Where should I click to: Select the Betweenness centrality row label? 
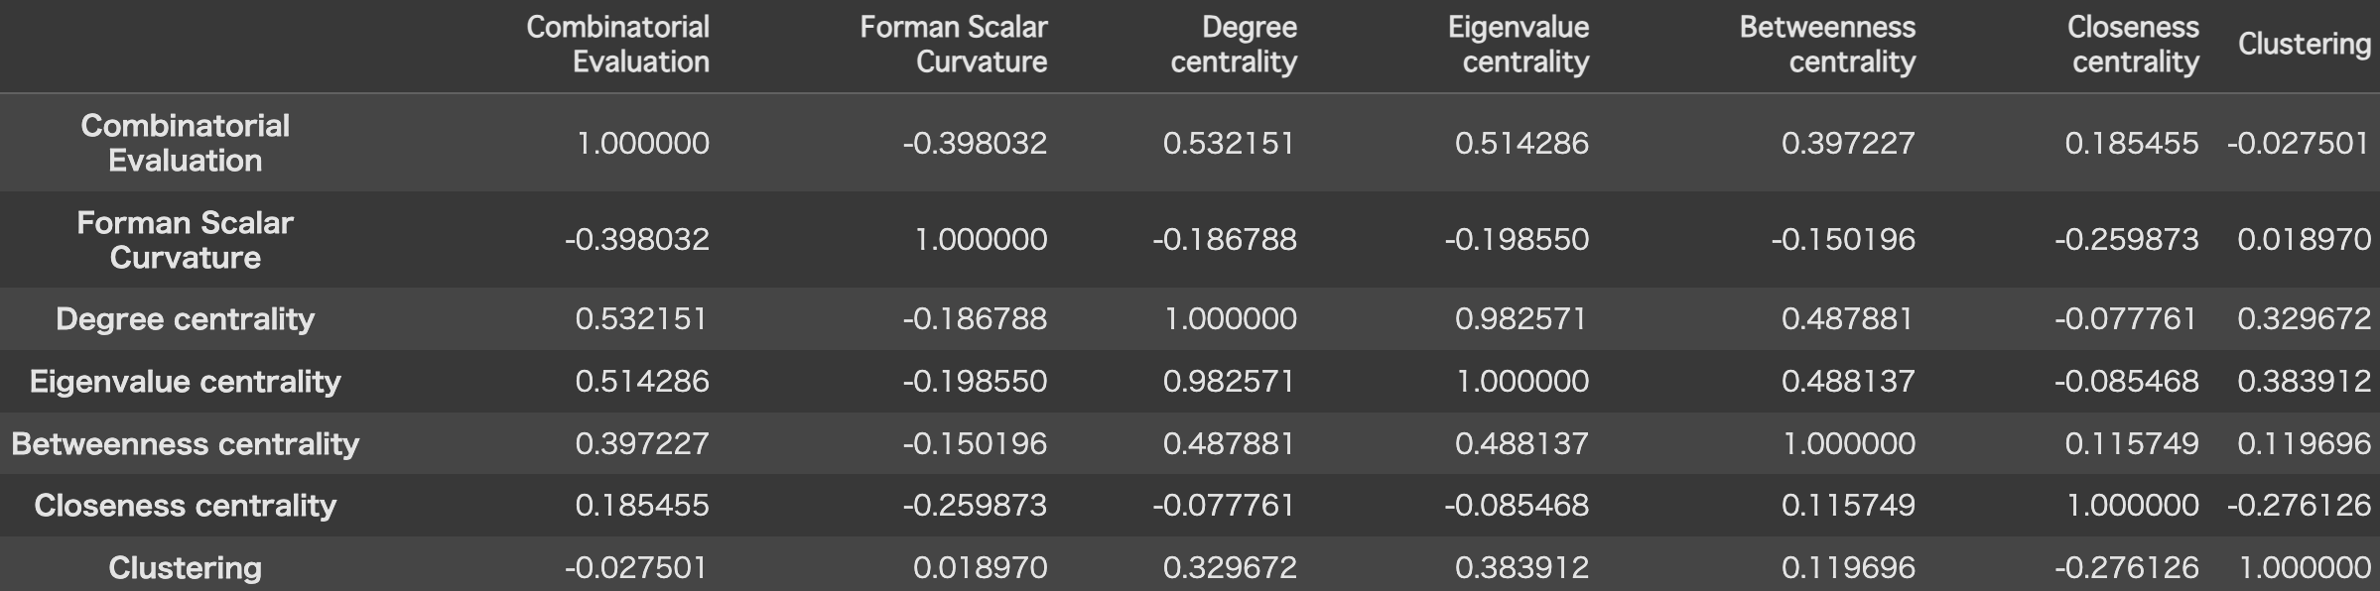coord(186,444)
